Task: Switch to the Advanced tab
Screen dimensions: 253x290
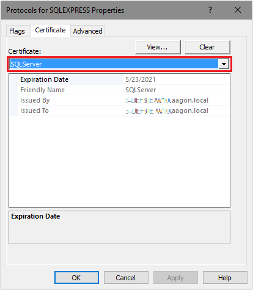Action: 88,31
